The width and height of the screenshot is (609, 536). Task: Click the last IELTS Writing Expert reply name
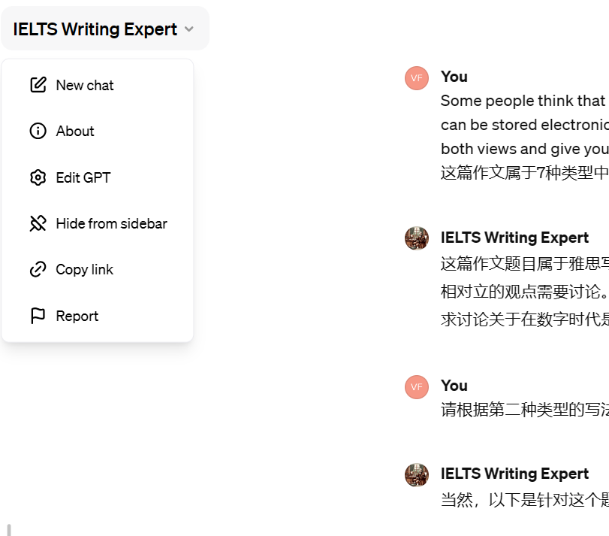514,474
